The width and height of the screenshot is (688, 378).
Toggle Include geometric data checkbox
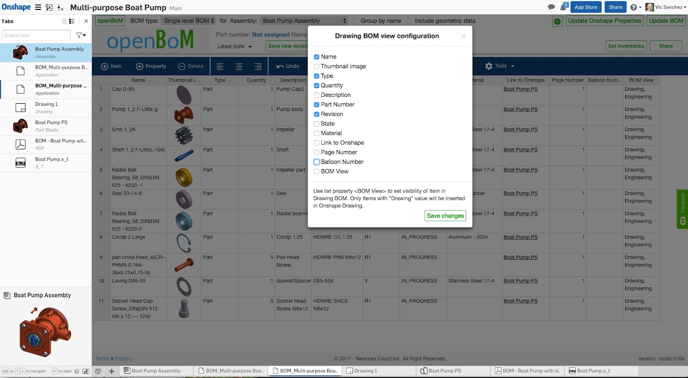coord(409,21)
